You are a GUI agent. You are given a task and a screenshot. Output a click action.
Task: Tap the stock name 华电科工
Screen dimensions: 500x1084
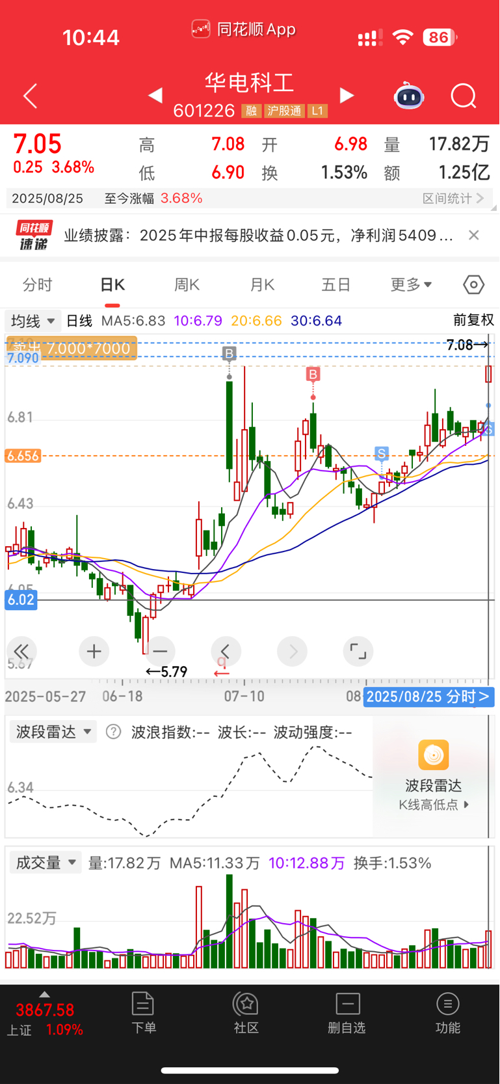coord(250,82)
